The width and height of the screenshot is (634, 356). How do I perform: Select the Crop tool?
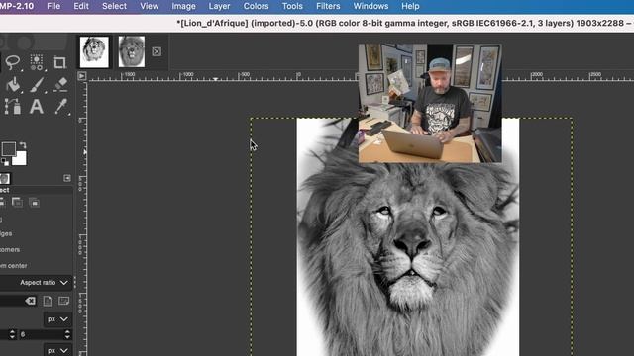[x=59, y=62]
